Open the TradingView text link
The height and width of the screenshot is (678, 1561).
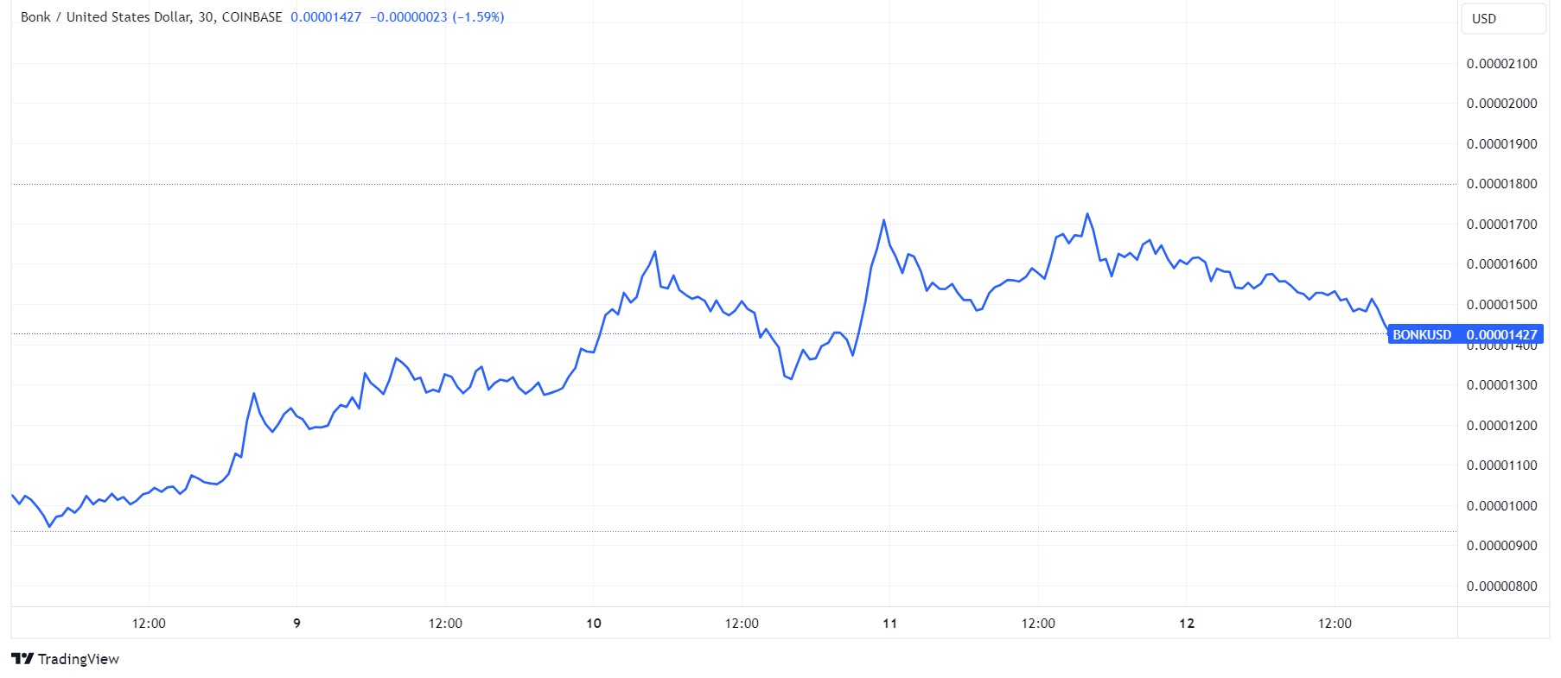click(x=78, y=659)
